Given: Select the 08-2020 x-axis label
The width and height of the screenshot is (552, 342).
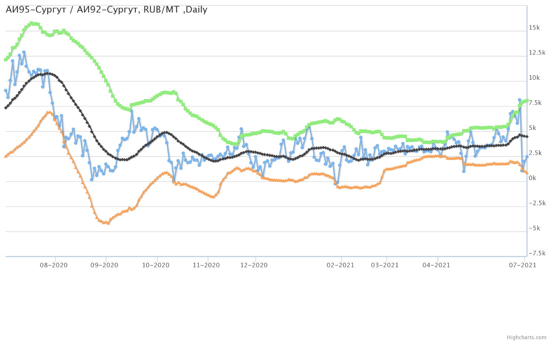Looking at the screenshot, I should (54, 265).
